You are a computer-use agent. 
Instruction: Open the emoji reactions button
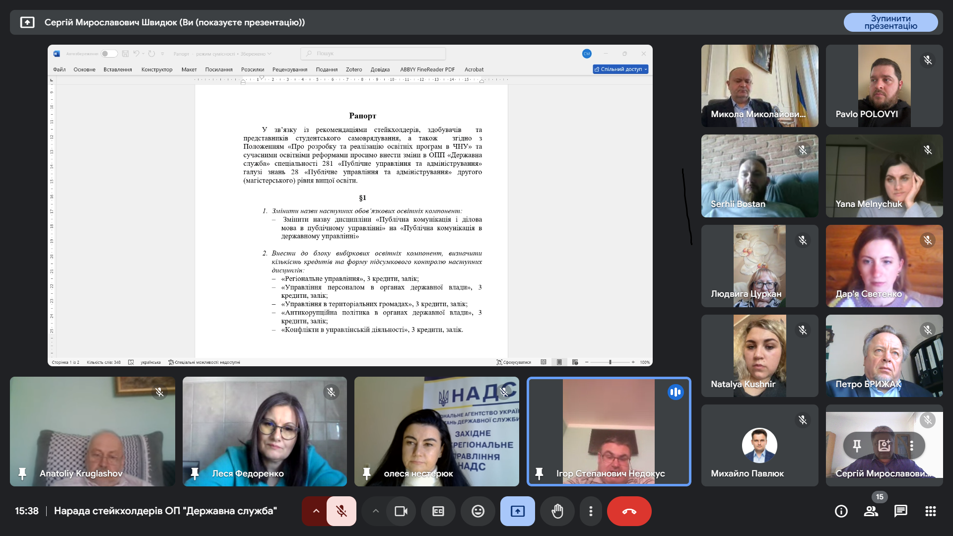pyautogui.click(x=478, y=511)
